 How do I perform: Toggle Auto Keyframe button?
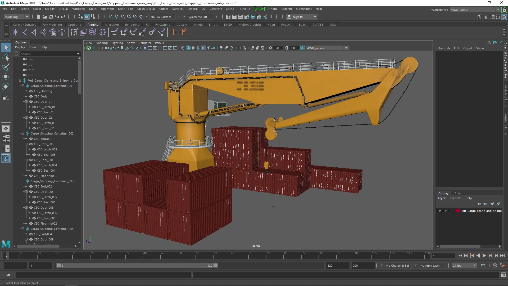[495, 265]
